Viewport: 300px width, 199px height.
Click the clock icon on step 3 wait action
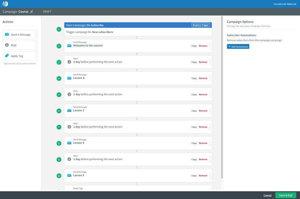coord(69,62)
